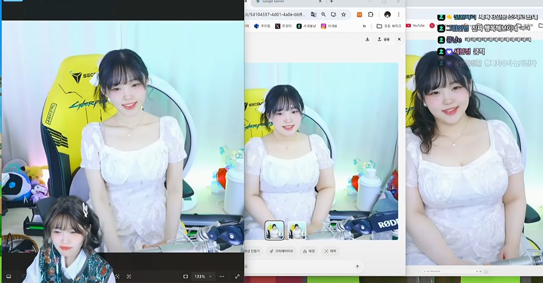This screenshot has height=283, width=543.
Task: Select the first generated image thumbnail
Action: 274,231
